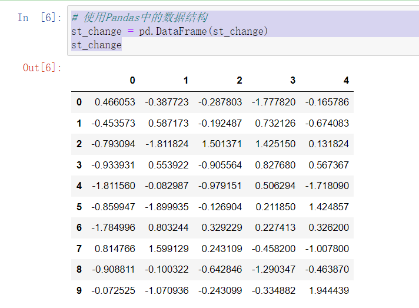Click the cell value 1.425150
The height and width of the screenshot is (308, 419).
tap(275, 144)
